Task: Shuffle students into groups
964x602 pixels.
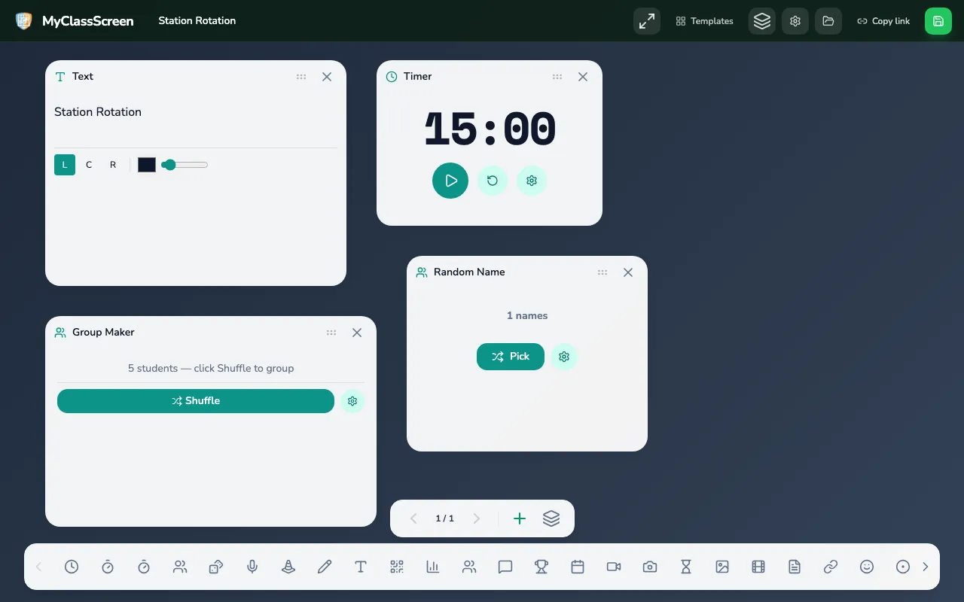Action: (x=196, y=401)
